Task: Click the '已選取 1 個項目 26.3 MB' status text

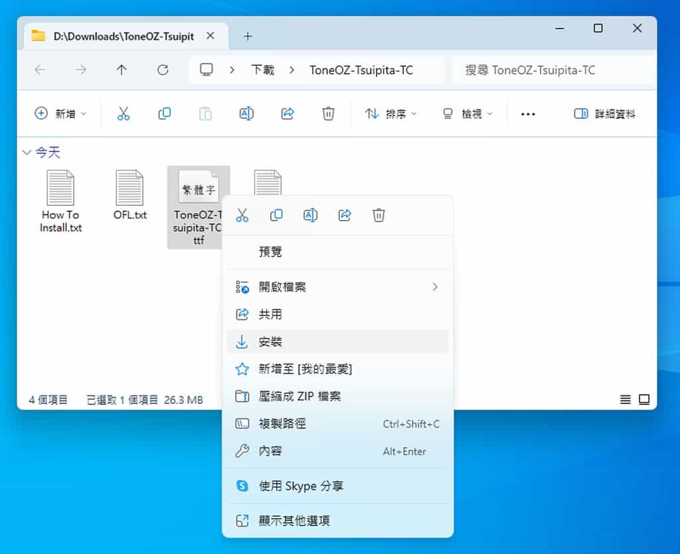Action: coord(144,399)
